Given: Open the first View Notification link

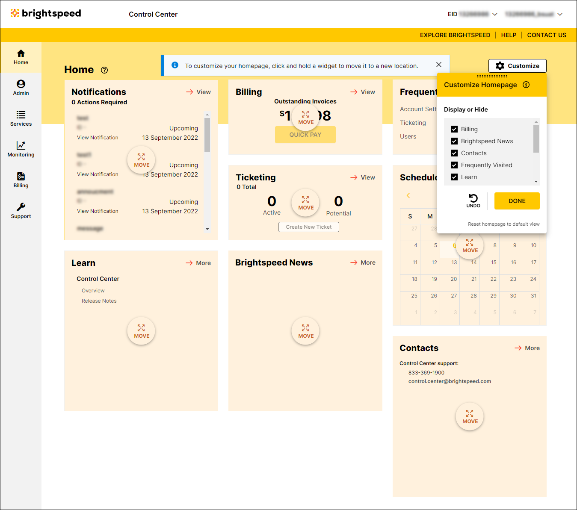Looking at the screenshot, I should point(98,138).
